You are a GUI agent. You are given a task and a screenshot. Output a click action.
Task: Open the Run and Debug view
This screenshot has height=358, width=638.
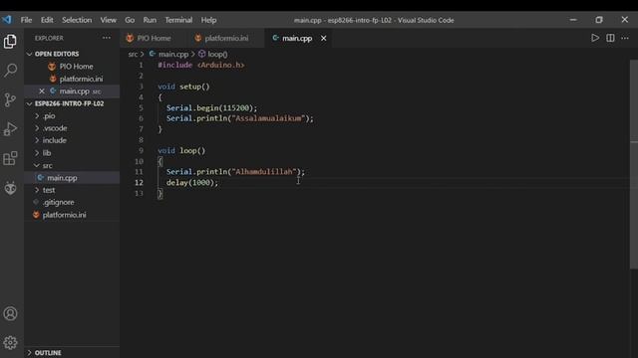pos(10,128)
